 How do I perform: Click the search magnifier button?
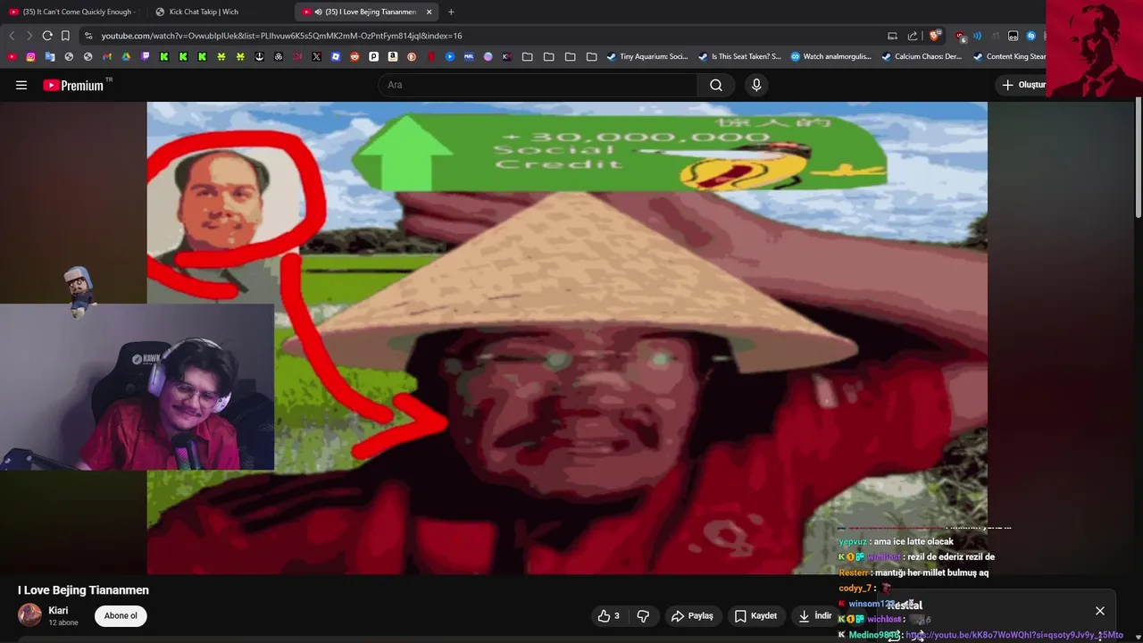716,85
